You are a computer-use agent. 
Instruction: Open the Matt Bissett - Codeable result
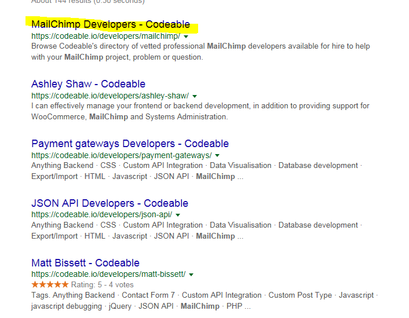85,263
